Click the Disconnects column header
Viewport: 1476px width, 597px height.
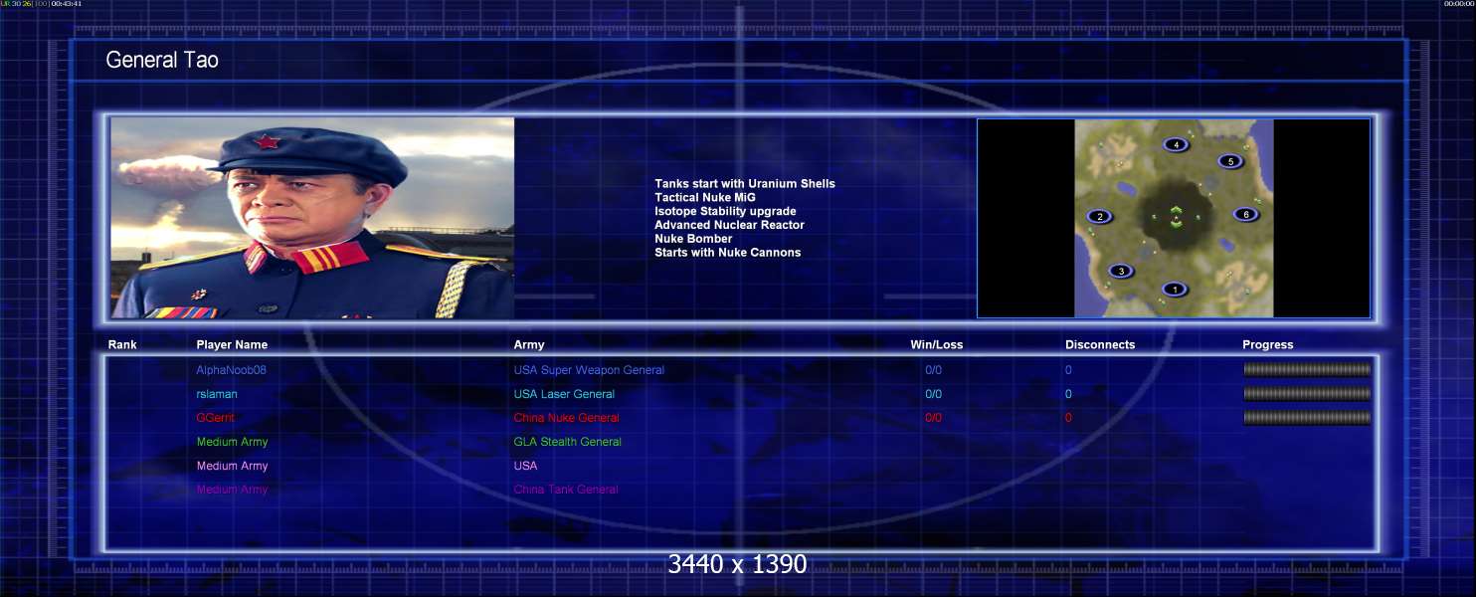pyautogui.click(x=1100, y=344)
